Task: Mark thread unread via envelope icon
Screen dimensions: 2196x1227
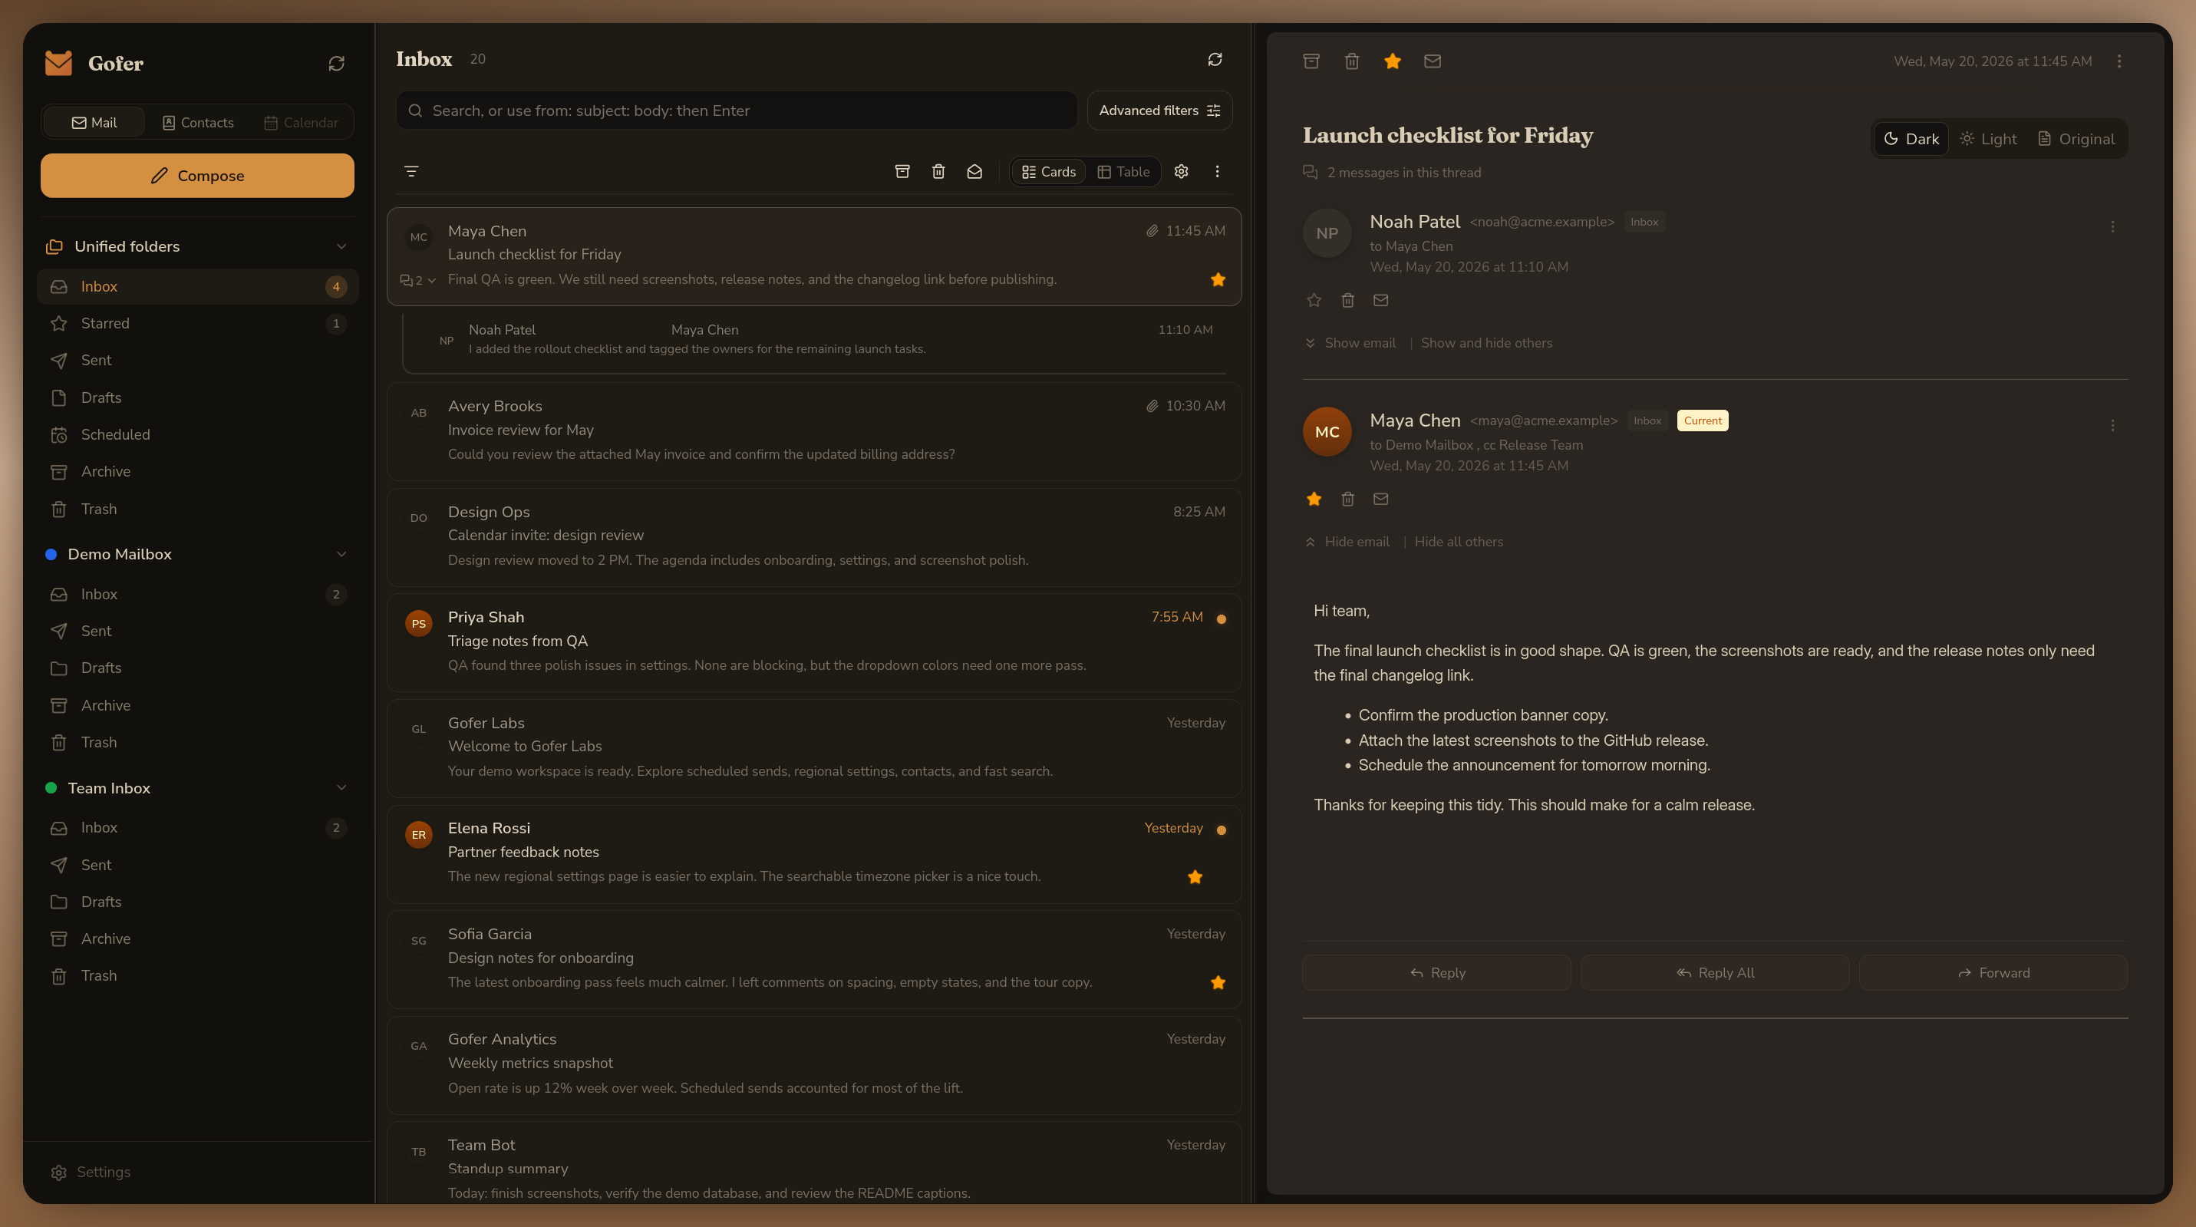Action: click(1433, 61)
